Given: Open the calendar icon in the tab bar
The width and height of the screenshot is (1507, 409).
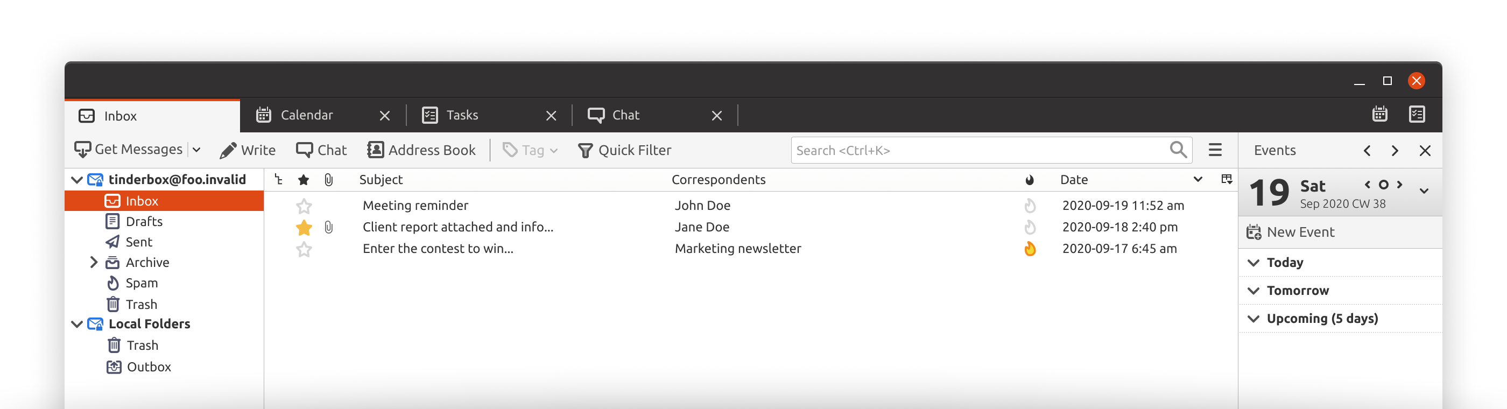Looking at the screenshot, I should click(1379, 114).
